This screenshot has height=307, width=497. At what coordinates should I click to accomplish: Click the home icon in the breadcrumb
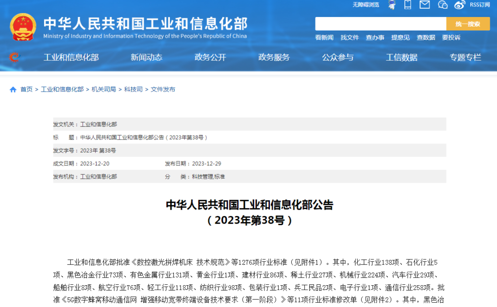click(x=13, y=89)
